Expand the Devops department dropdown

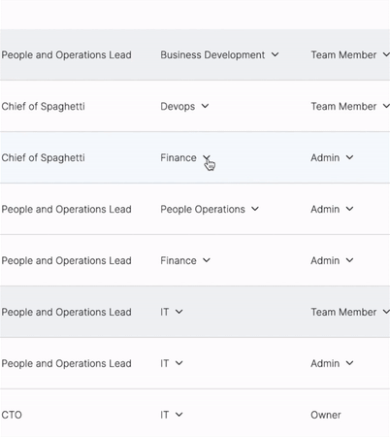click(x=184, y=106)
